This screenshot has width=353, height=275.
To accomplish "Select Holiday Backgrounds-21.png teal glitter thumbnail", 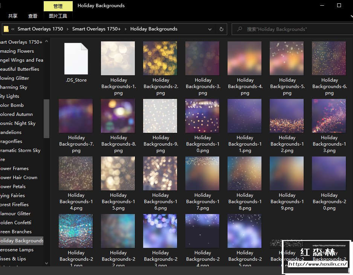I will point(76,231).
